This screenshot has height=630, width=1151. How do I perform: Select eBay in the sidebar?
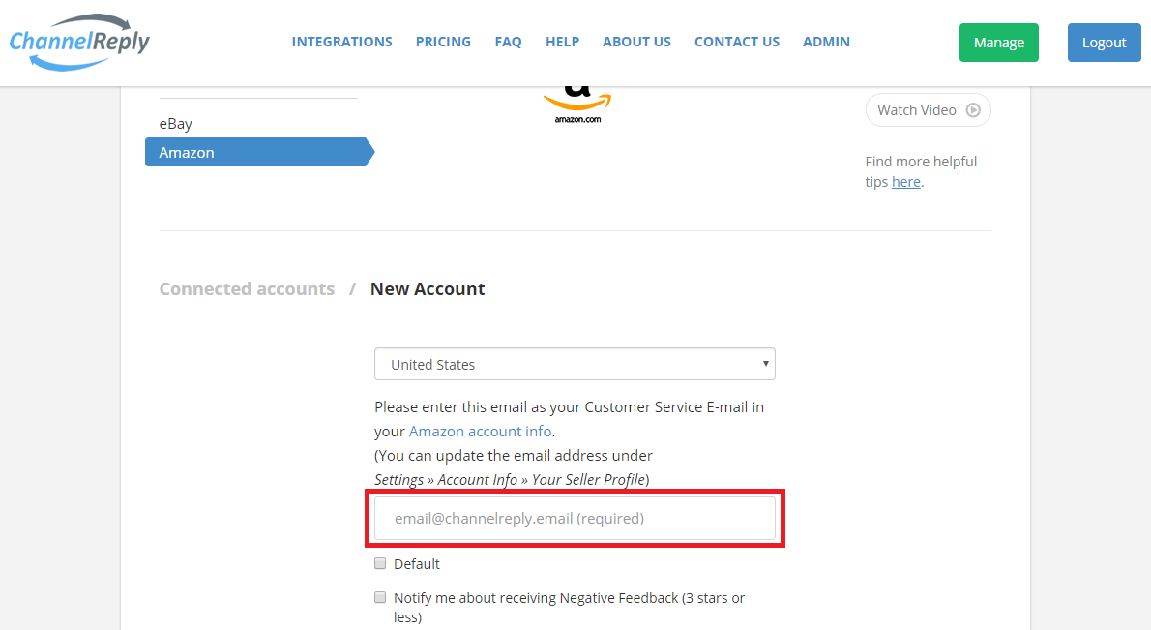pos(175,123)
